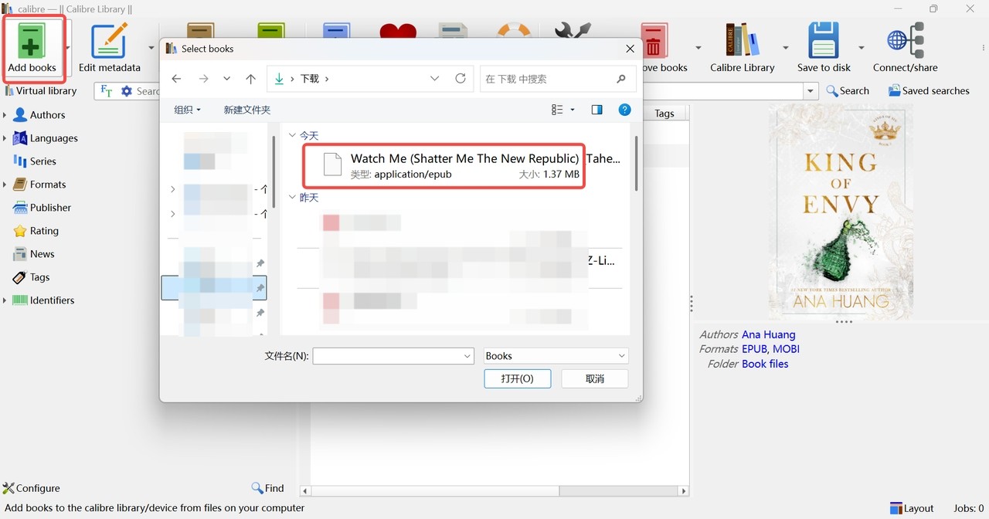Open the calibre search history dropdown

(x=811, y=91)
